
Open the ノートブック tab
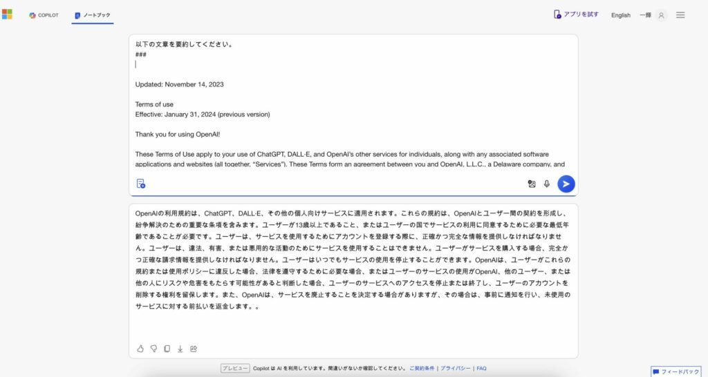click(93, 15)
